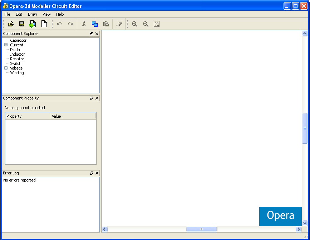310x240 pixels.
Task: Click the canvas scroll up arrow
Action: click(305, 34)
